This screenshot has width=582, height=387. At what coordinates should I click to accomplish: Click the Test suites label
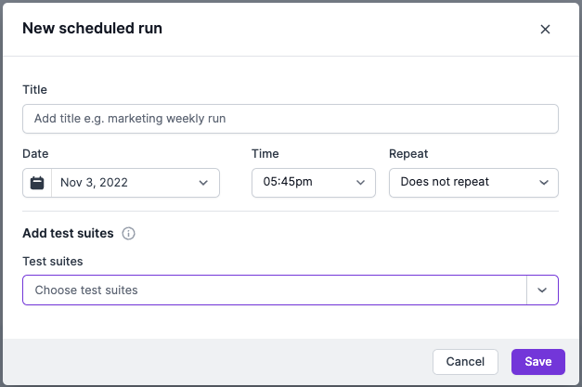(53, 261)
